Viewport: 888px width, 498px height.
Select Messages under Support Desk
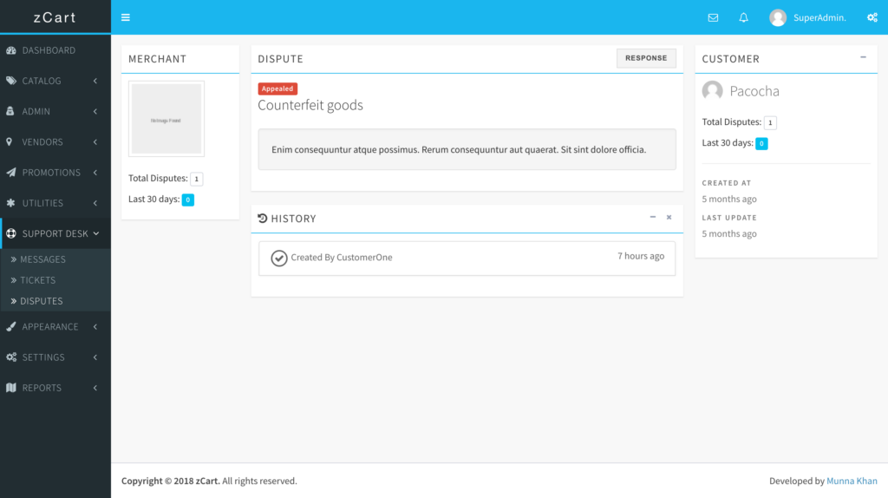pos(42,259)
